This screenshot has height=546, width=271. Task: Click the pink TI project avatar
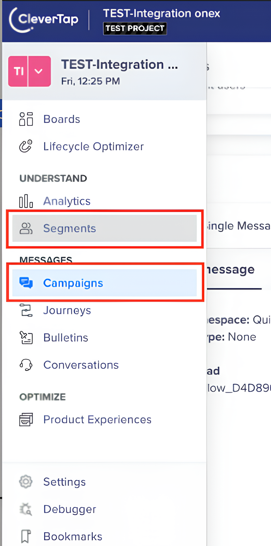click(x=18, y=71)
